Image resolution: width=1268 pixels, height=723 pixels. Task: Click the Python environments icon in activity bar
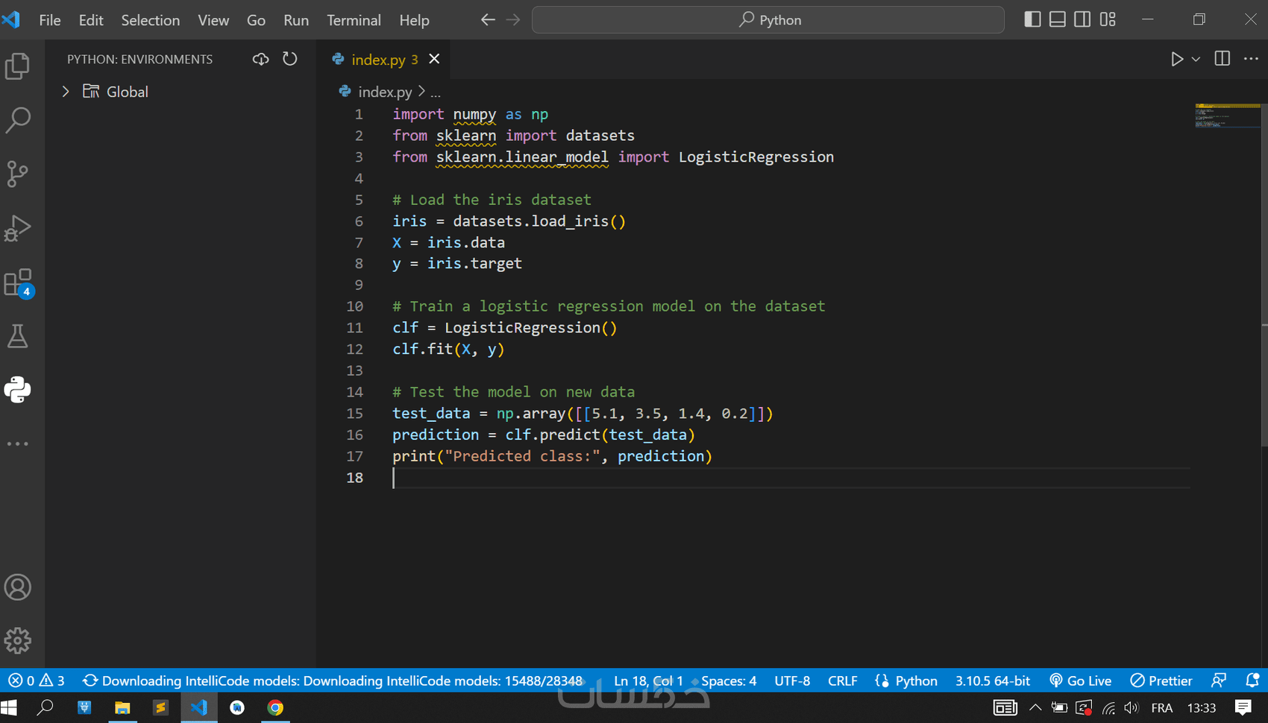click(x=18, y=390)
